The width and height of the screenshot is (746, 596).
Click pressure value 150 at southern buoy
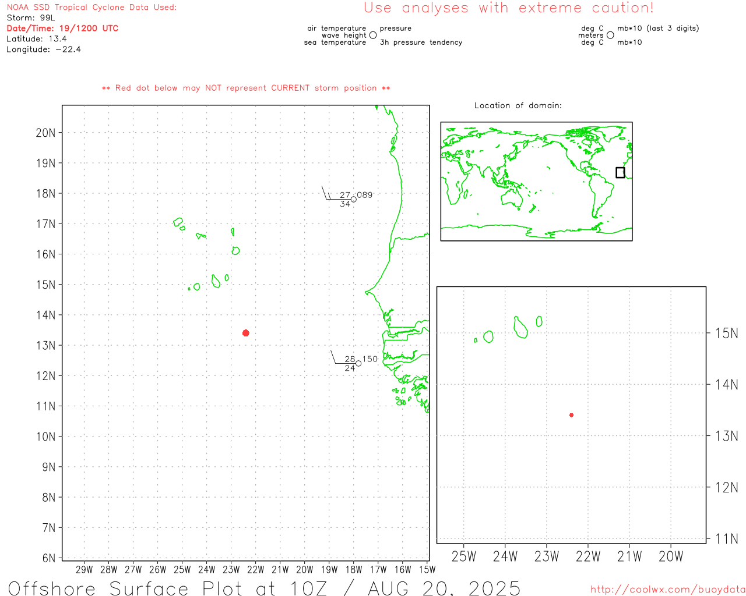tap(370, 359)
